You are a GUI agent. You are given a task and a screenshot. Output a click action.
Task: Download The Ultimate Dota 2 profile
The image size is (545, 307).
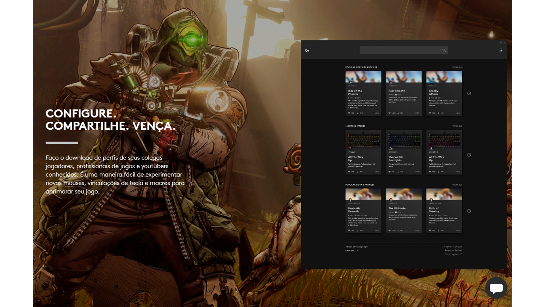coord(398,231)
